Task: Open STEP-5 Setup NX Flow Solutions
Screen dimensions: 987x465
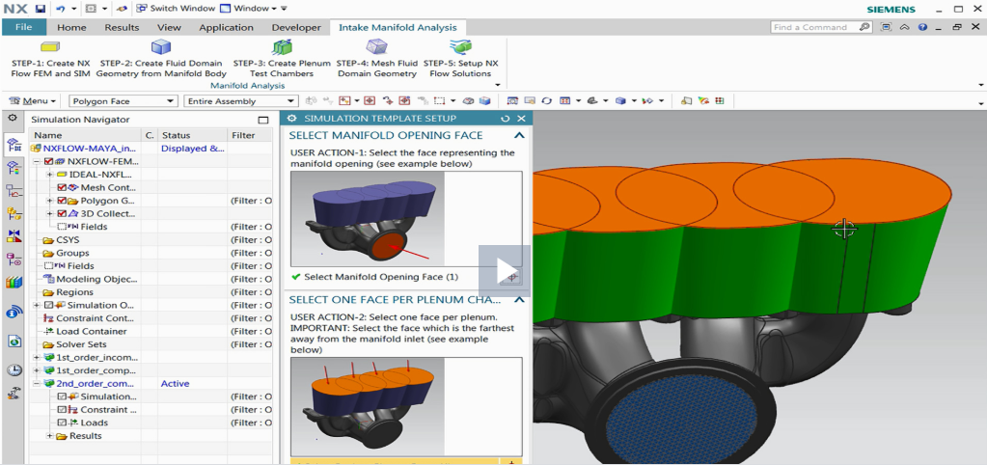Action: point(461,46)
